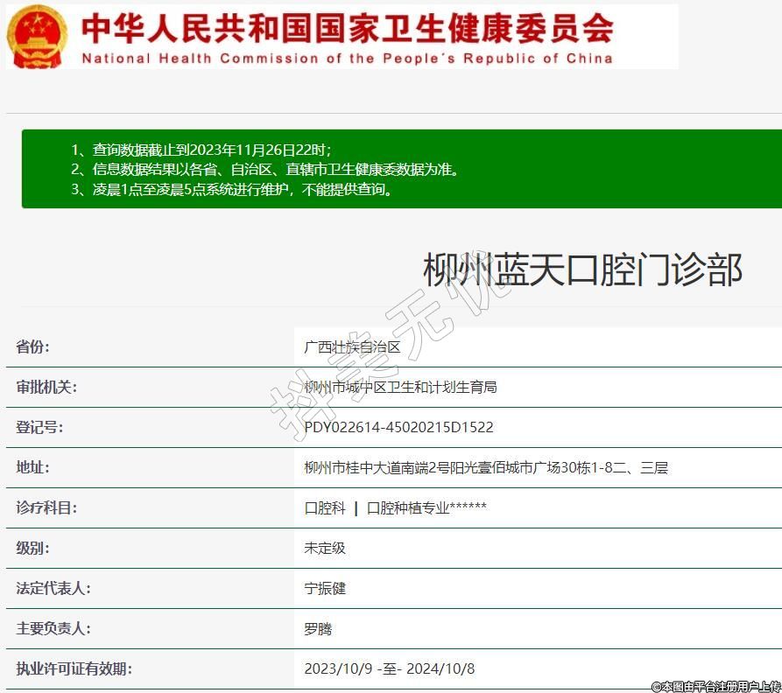Click the national emblem logo
This screenshot has height=693, width=782.
click(36, 36)
